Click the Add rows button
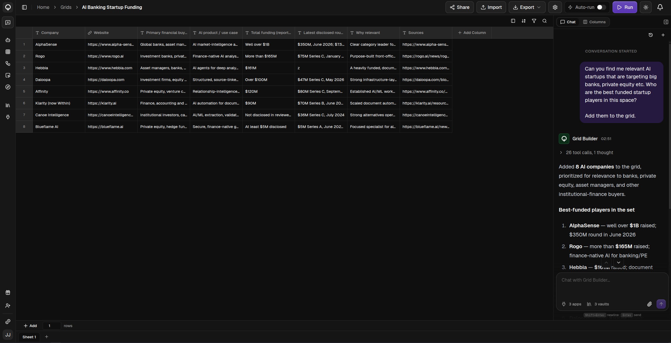Viewport: 671px width, 343px height. pyautogui.click(x=30, y=326)
